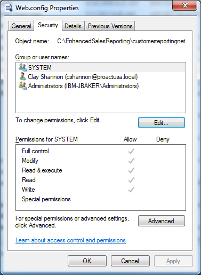This screenshot has width=201, height=275.
Task: Switch to the General tab
Action: click(21, 26)
